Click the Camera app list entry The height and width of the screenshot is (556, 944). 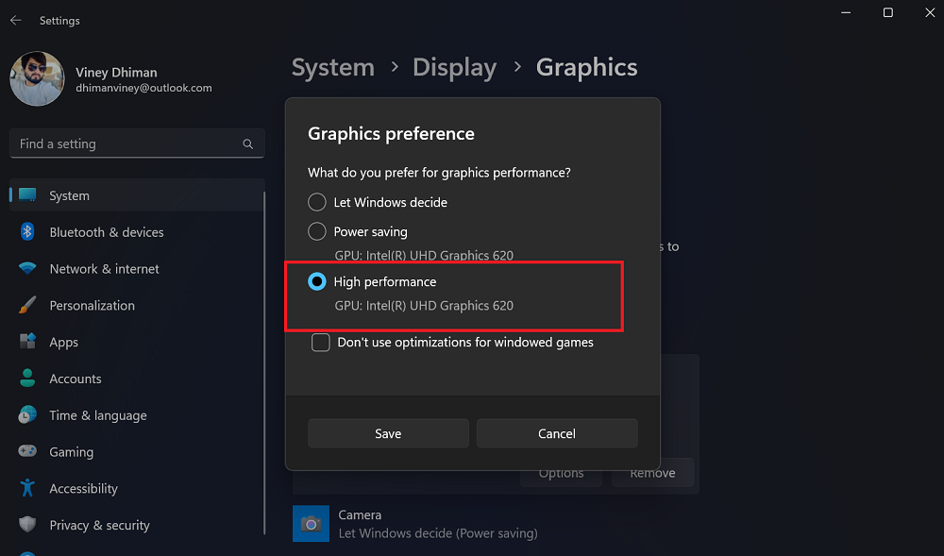[496, 524]
